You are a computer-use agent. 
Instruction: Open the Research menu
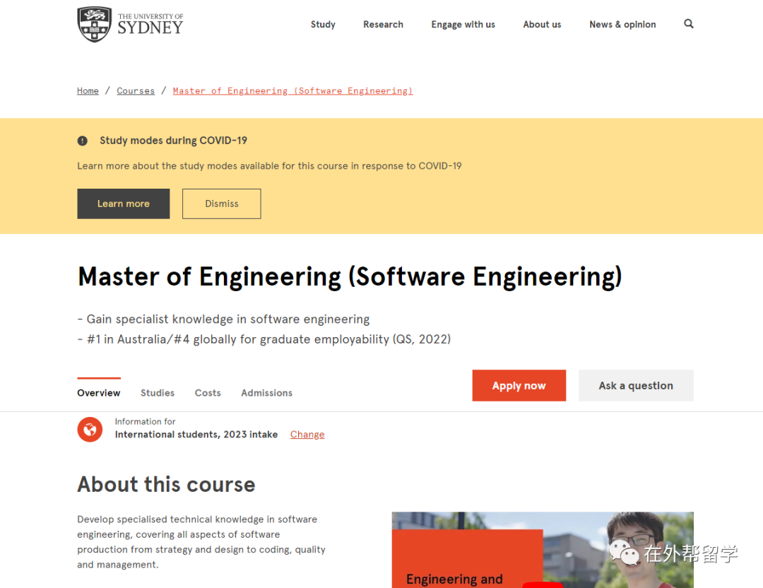click(x=383, y=24)
